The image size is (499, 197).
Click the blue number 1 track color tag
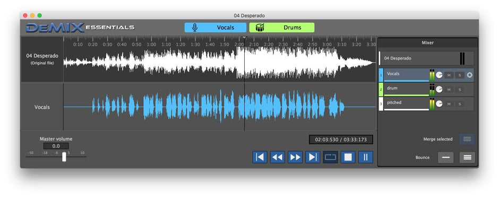(x=381, y=75)
